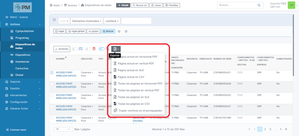Toggle the switch beside the trash icon

pyautogui.click(x=88, y=49)
